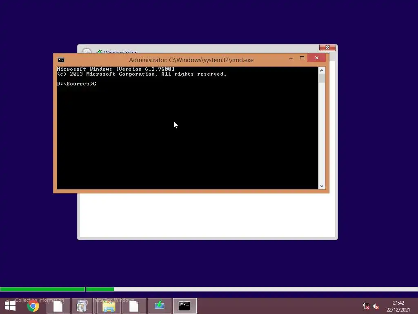
Task: Open the Windows Start button
Action: point(10,306)
